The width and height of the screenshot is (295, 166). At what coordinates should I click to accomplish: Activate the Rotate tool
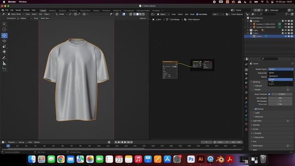pyautogui.click(x=4, y=41)
